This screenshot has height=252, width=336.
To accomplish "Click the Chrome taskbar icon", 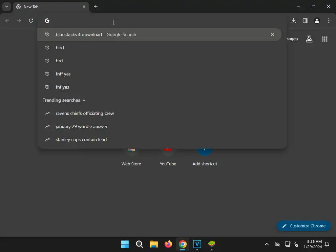I will [x=182, y=244].
